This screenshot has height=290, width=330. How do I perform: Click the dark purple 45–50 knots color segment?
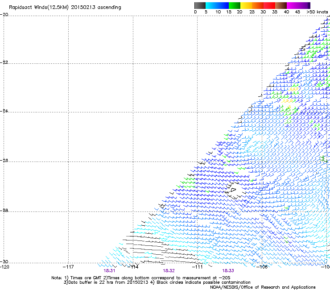(x=304, y=5)
